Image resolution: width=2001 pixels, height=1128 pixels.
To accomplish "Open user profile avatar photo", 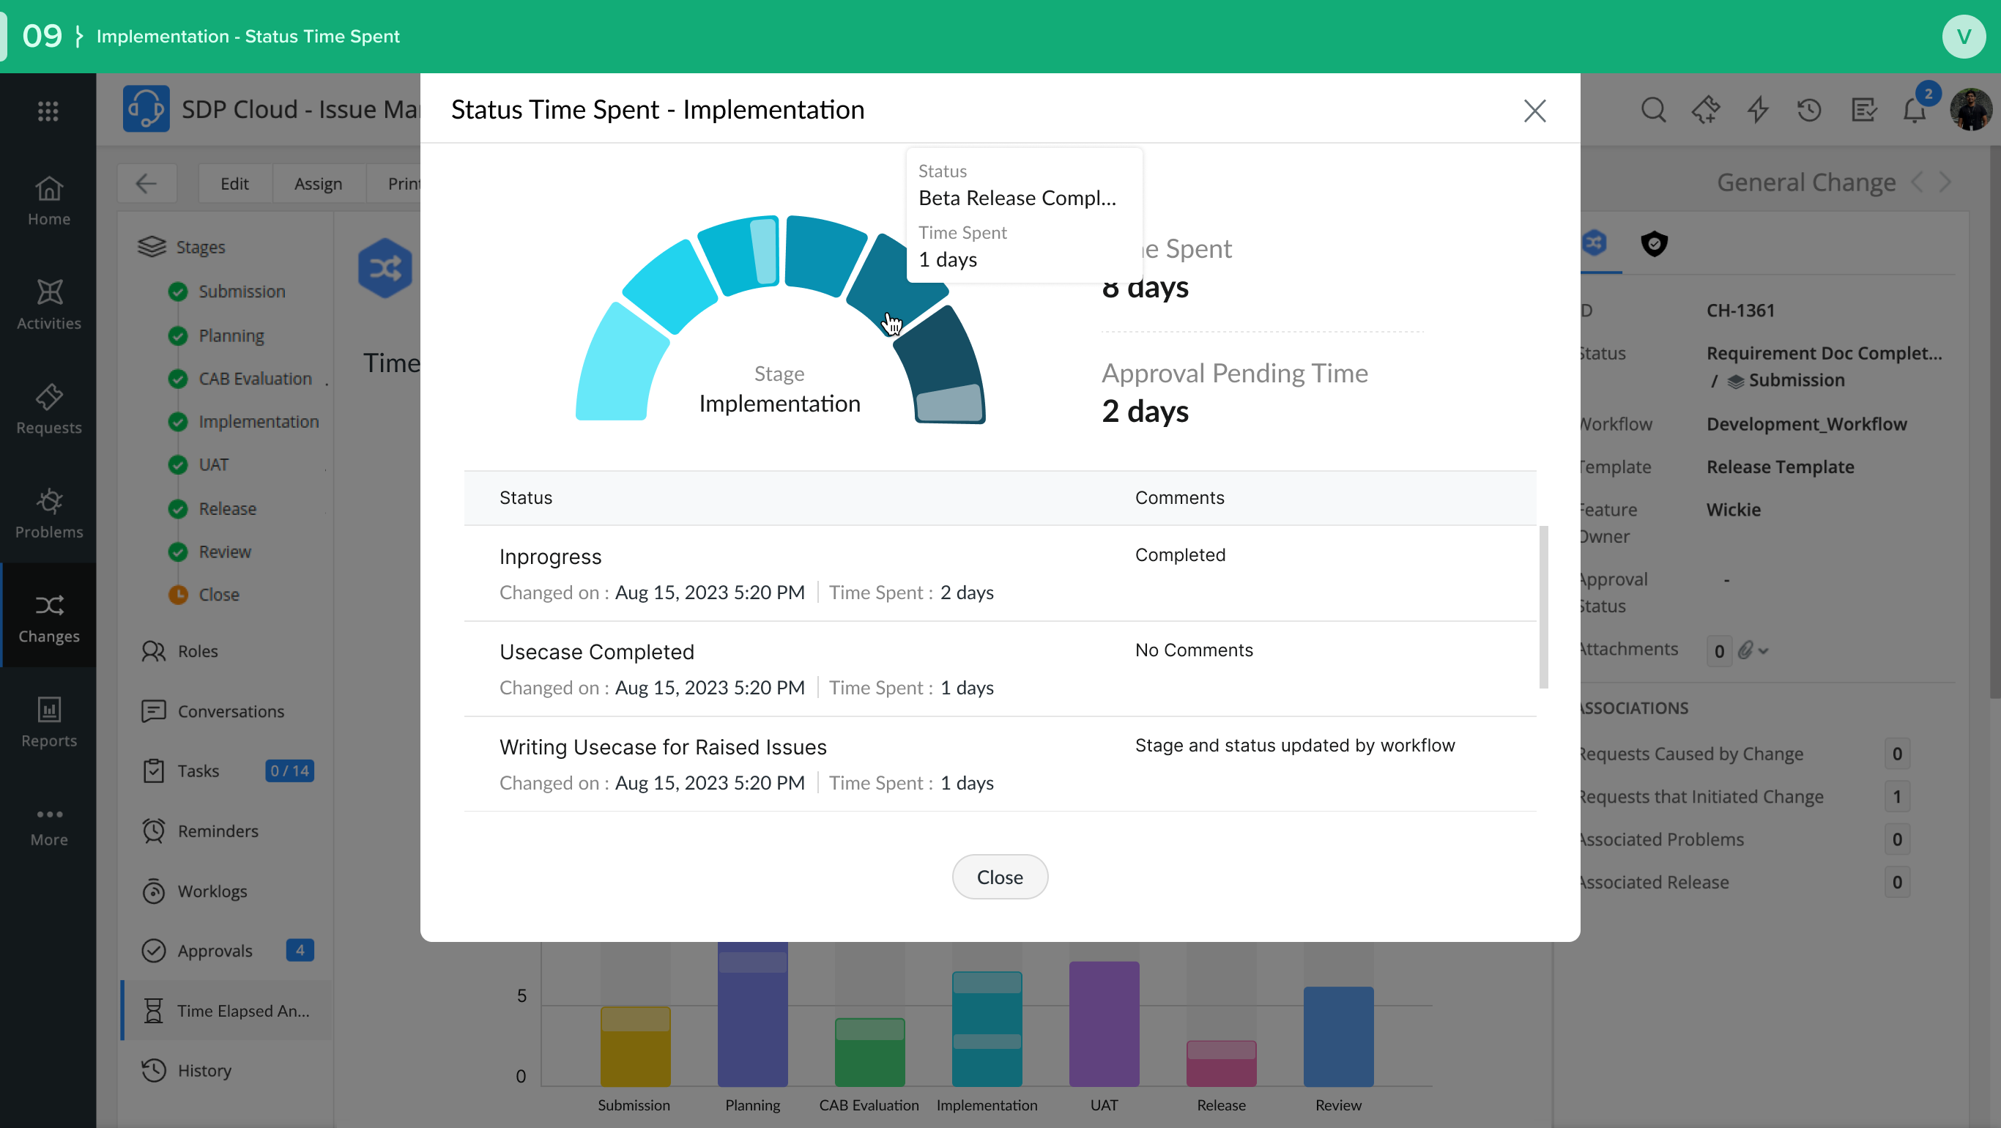I will pyautogui.click(x=1971, y=110).
